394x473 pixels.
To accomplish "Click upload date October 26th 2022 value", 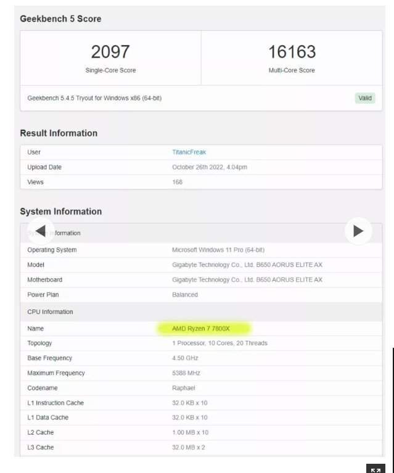I will (210, 167).
